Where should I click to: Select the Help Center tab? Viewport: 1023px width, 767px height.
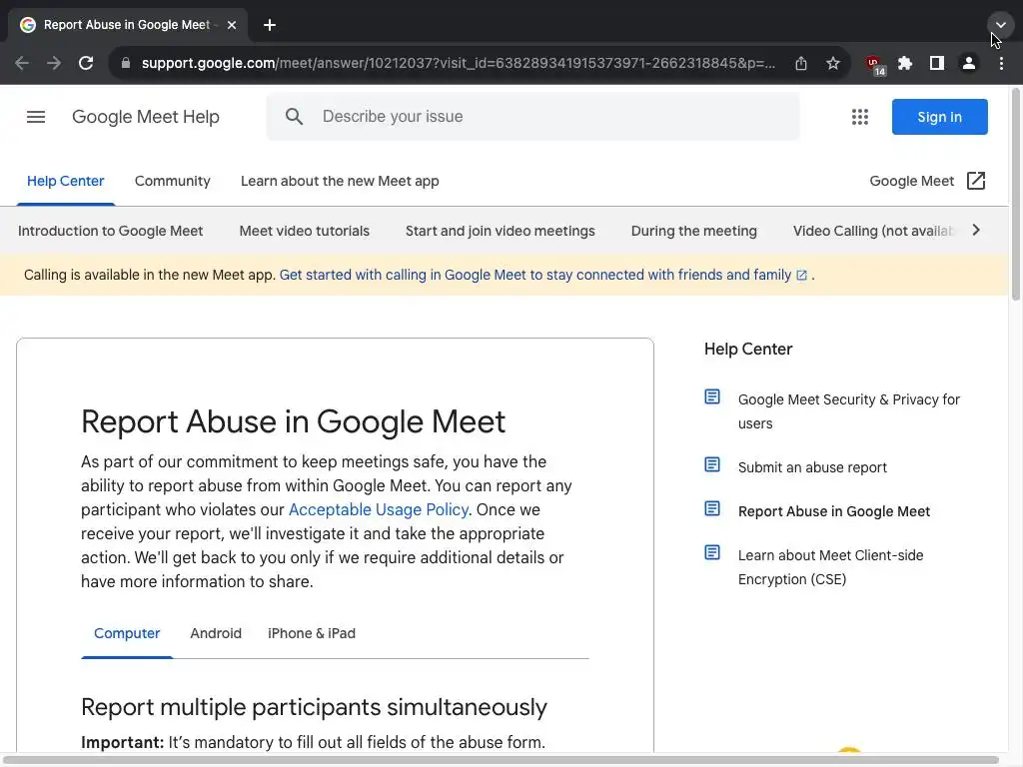65,182
